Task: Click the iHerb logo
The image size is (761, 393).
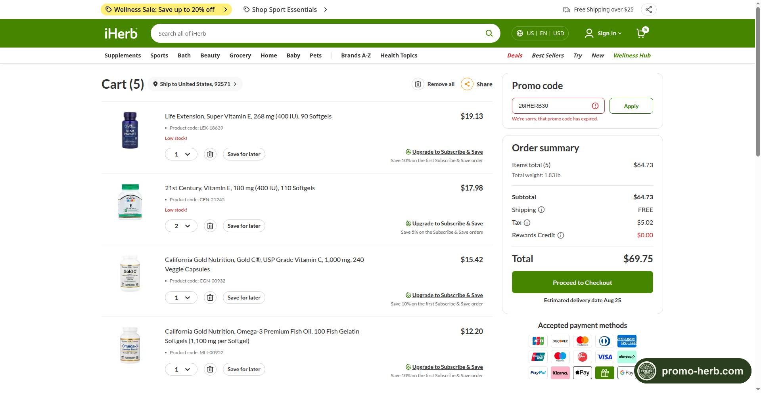Action: point(121,33)
